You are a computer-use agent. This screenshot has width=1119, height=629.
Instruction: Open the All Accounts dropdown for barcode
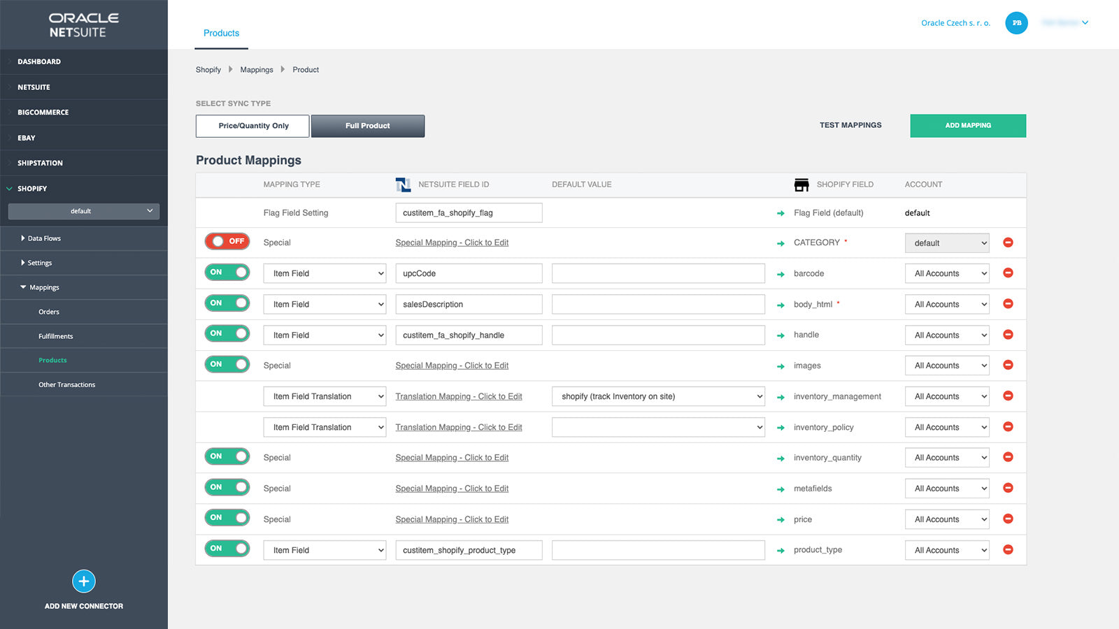click(946, 273)
